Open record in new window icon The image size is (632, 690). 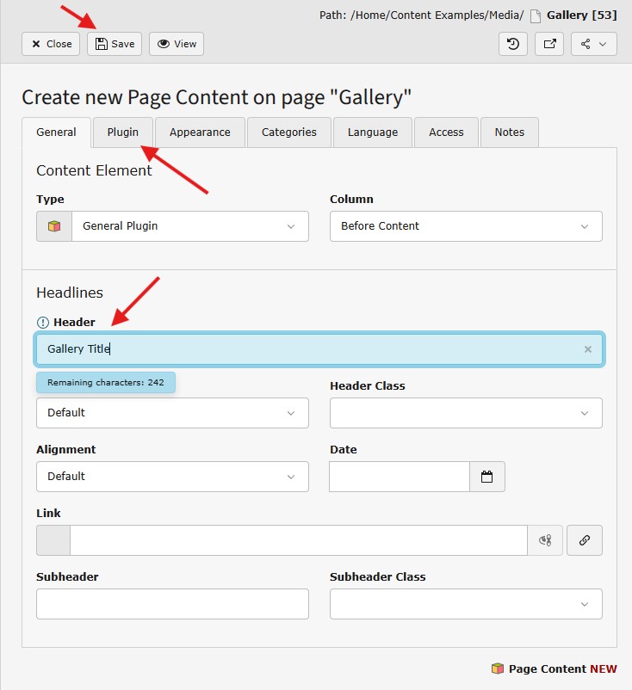tap(549, 44)
